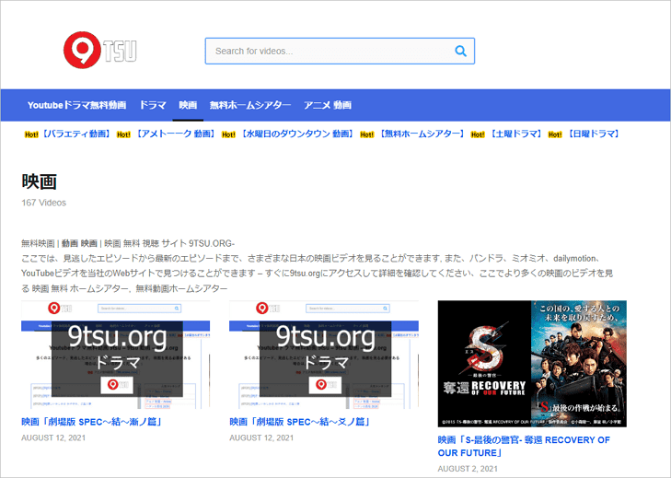Click AUGUST 12, 2021 under 漸ノ篇
671x478 pixels.
[x=53, y=437]
